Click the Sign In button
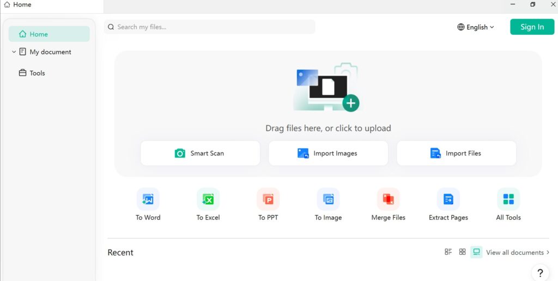 (532, 27)
